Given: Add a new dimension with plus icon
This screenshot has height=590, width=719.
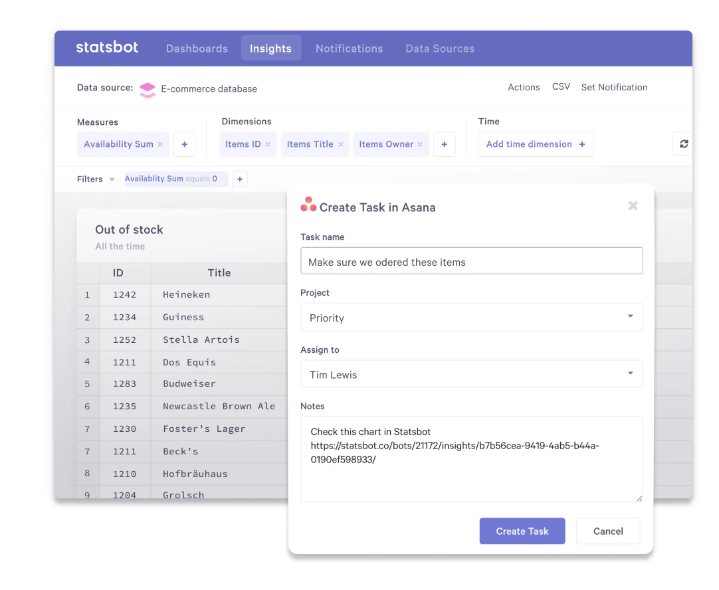Looking at the screenshot, I should [x=444, y=144].
